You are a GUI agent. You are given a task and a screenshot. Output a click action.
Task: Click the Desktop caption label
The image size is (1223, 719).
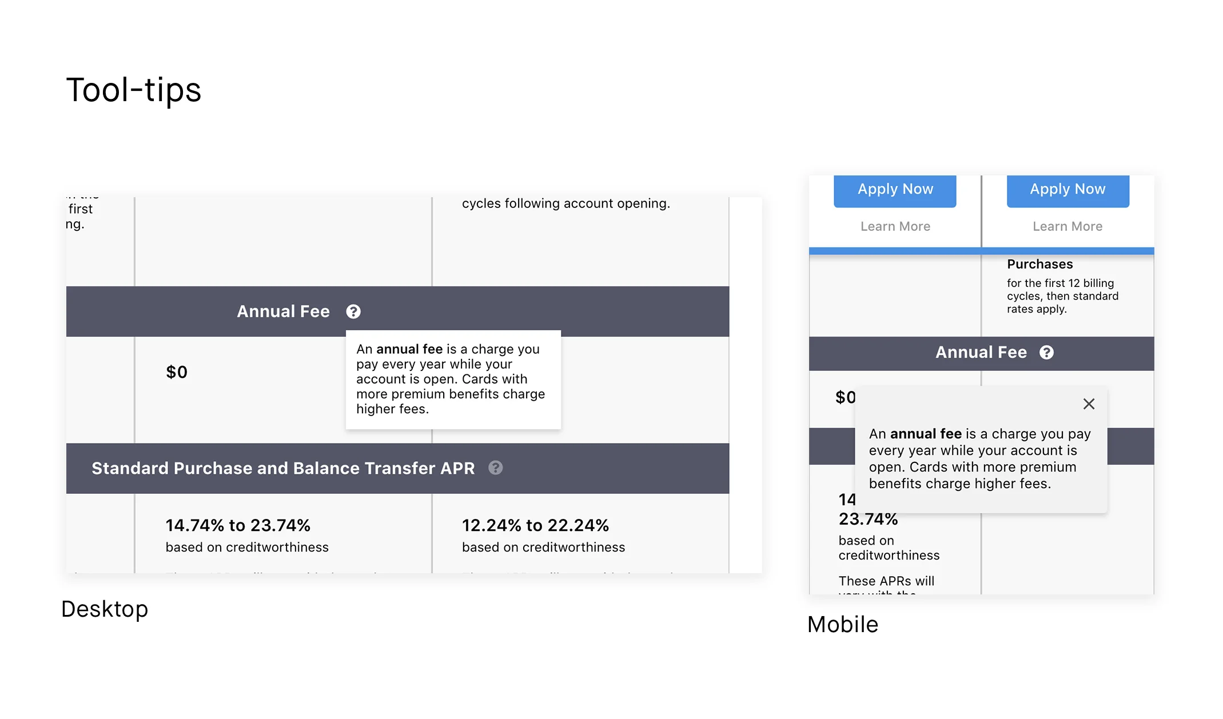105,609
